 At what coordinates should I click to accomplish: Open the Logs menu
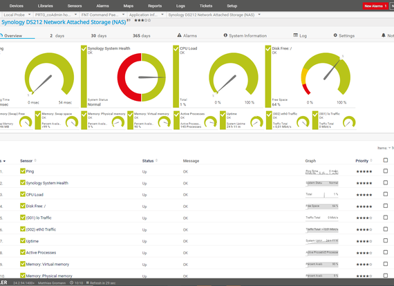(180, 6)
